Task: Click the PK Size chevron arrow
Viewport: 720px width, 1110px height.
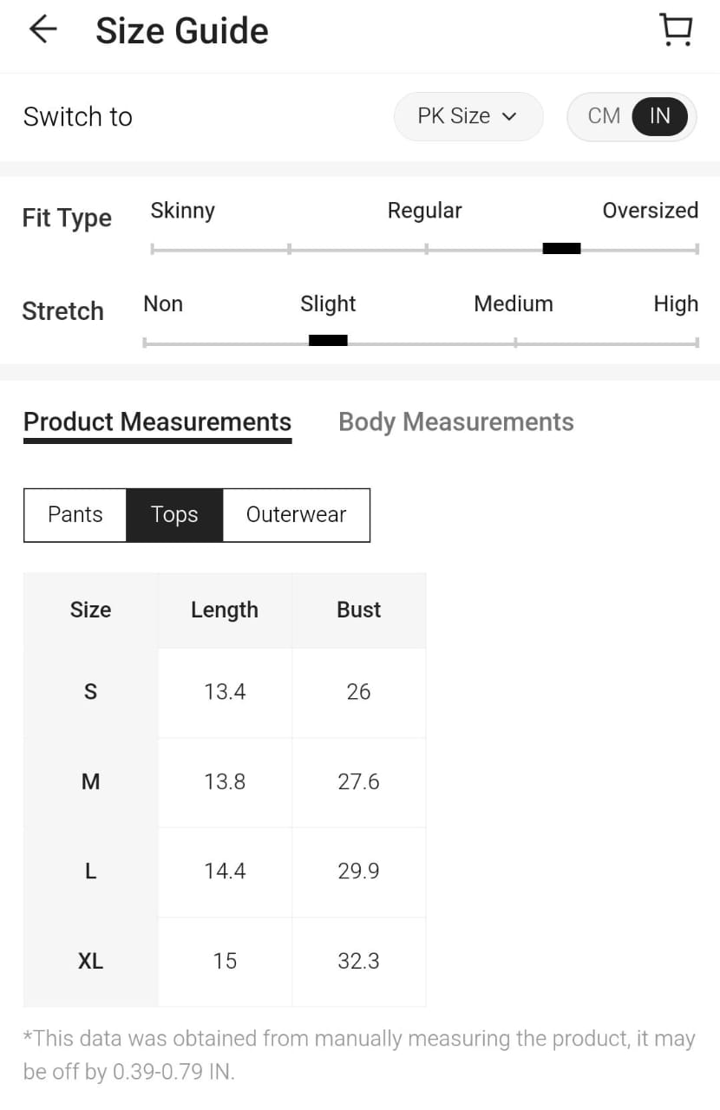Action: pos(510,117)
